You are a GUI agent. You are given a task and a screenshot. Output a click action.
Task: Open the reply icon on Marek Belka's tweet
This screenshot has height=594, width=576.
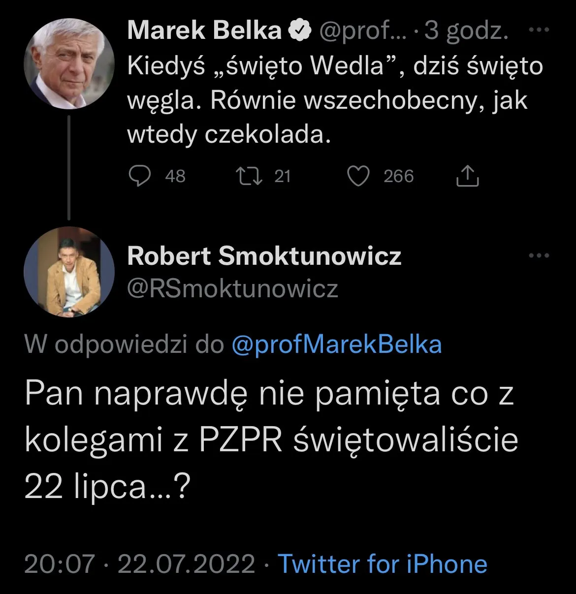coord(140,175)
